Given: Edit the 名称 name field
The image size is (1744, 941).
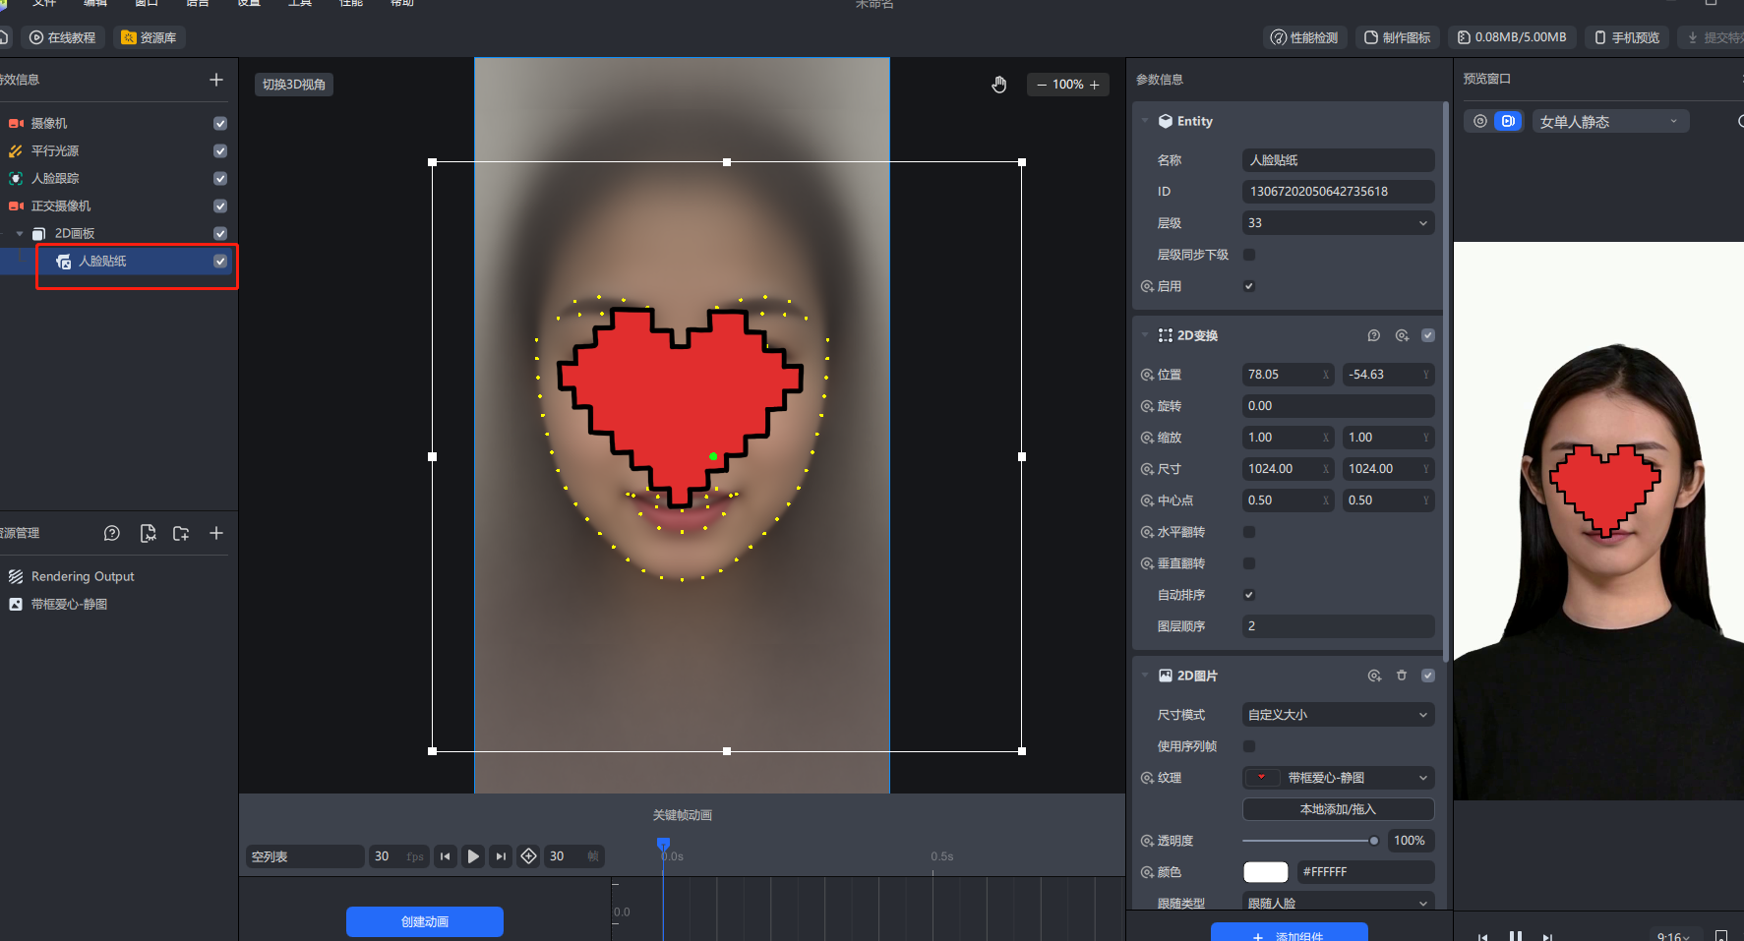Looking at the screenshot, I should (1338, 160).
